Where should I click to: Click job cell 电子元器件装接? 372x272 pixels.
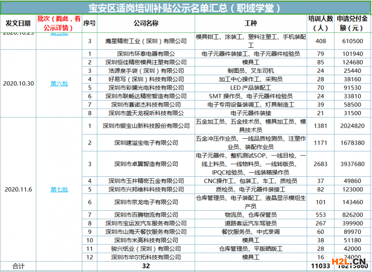[x=251, y=113]
